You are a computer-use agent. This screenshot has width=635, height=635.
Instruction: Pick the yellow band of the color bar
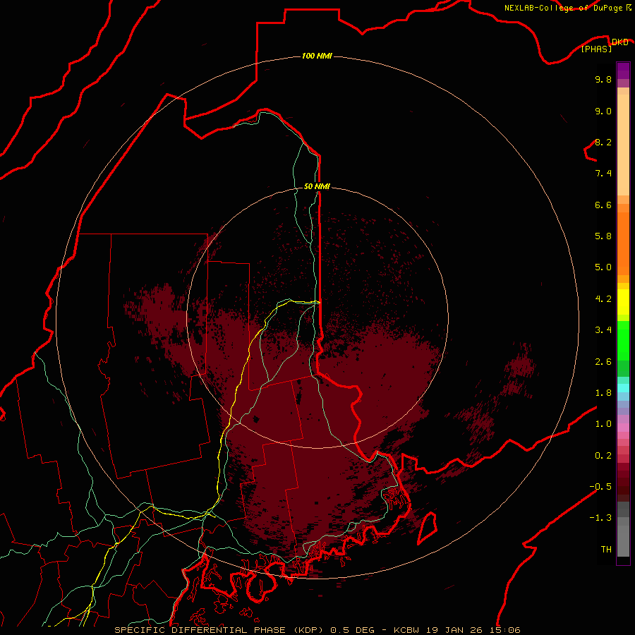tap(623, 302)
